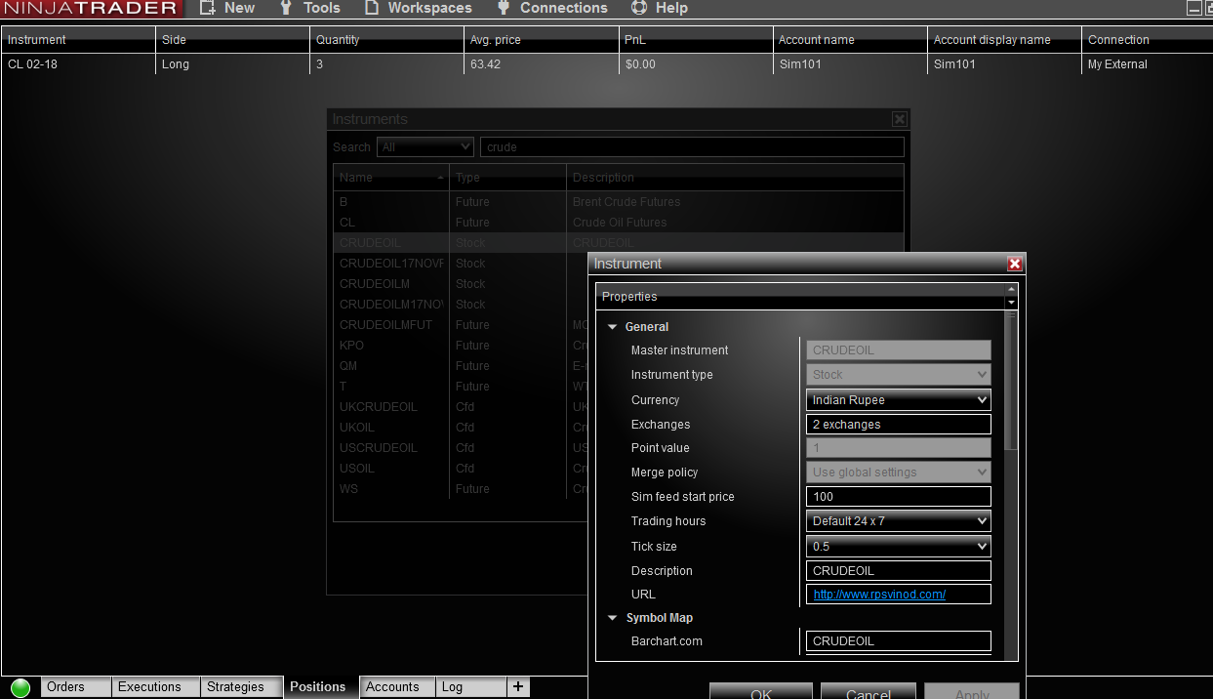Minimize the NinjaTrader window
The width and height of the screenshot is (1213, 699).
(1193, 8)
